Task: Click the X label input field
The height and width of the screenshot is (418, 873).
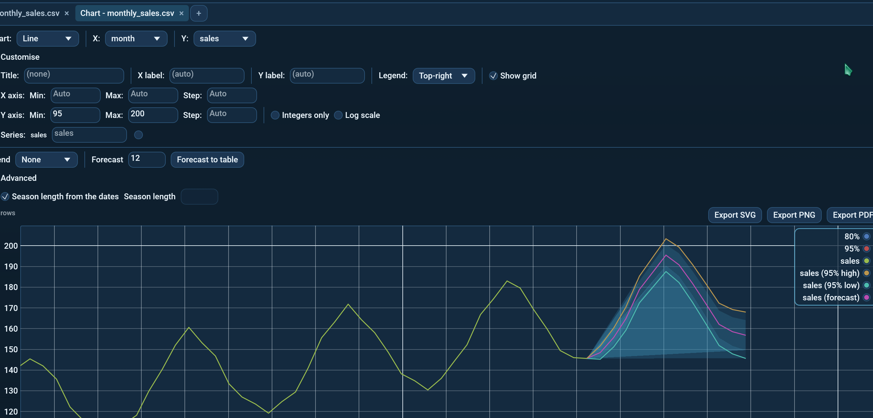Action: 207,76
